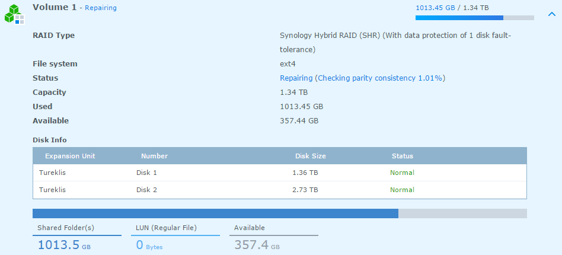
Task: Click the Disk Size column header
Action: tap(311, 156)
